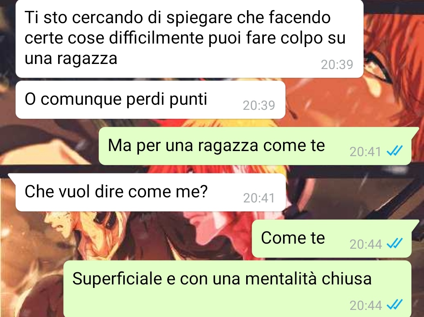The image size is (424, 317).
Task: Select the bubble 'Superficiale e con una mentalità chiusa'
Action: [238, 289]
